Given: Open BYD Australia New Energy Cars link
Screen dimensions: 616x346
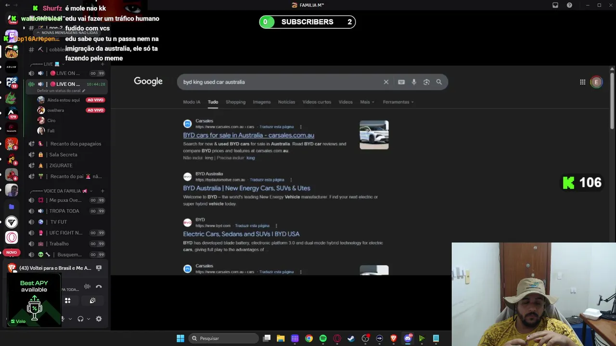Looking at the screenshot, I should click(246, 188).
